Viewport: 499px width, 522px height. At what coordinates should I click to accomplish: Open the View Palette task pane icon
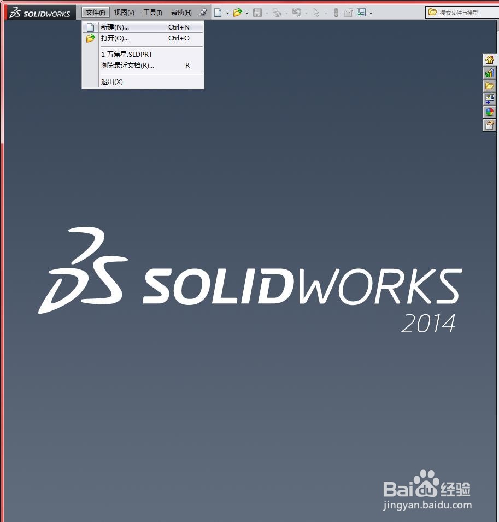click(489, 99)
